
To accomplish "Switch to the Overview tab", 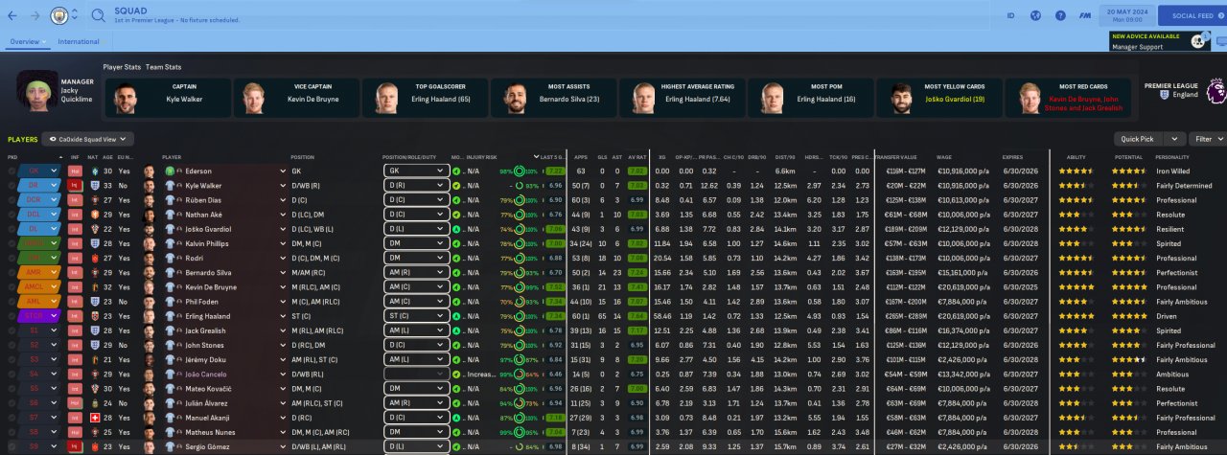I will tap(25, 41).
